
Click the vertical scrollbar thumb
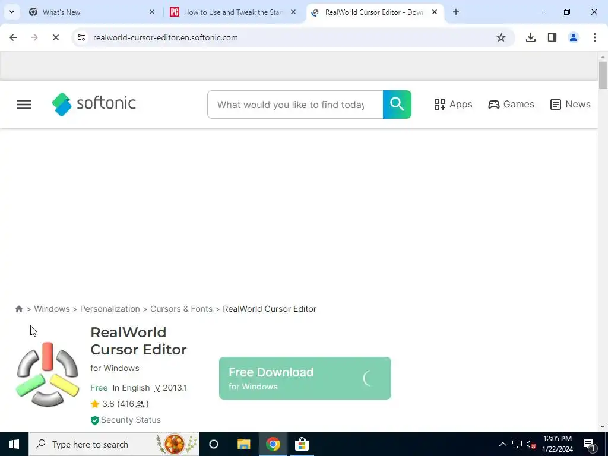point(603,75)
